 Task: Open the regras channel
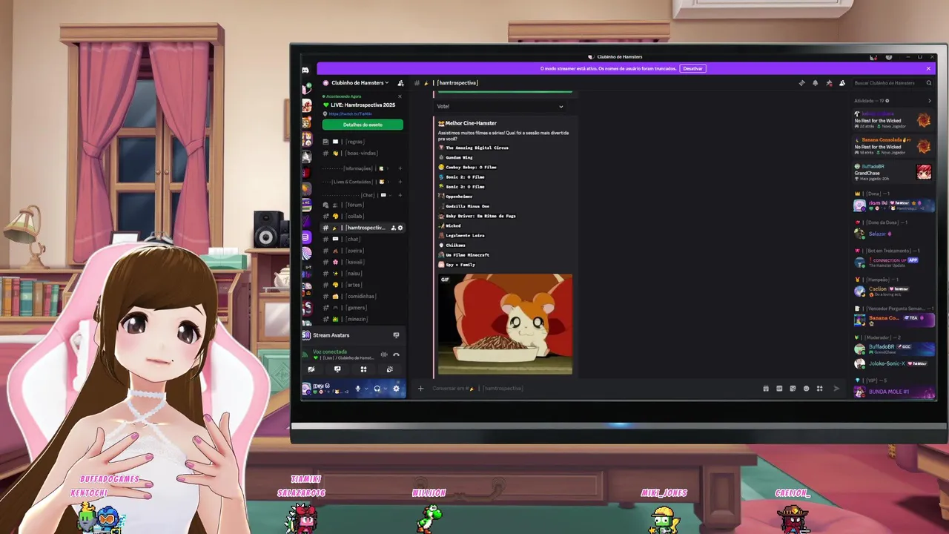click(x=362, y=142)
